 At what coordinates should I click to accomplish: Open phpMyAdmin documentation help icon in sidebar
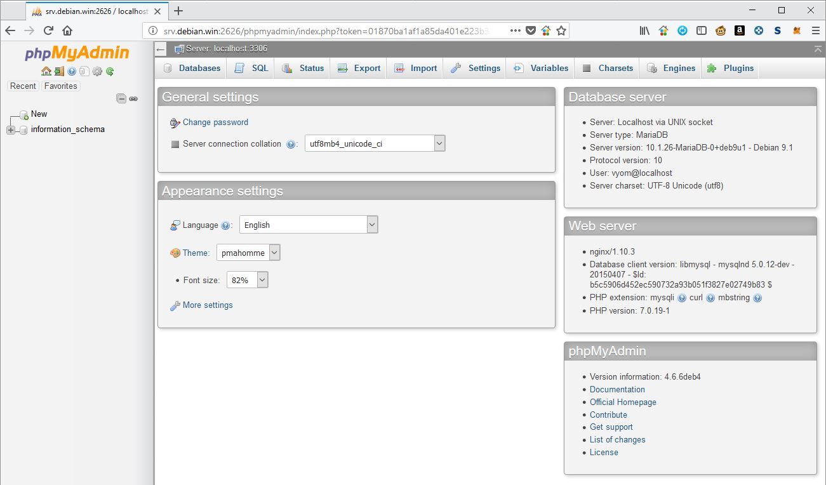(72, 71)
